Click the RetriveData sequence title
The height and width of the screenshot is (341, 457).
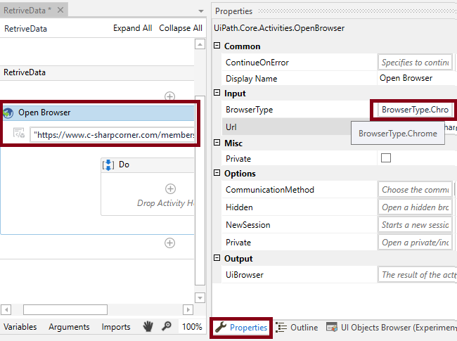click(x=25, y=72)
